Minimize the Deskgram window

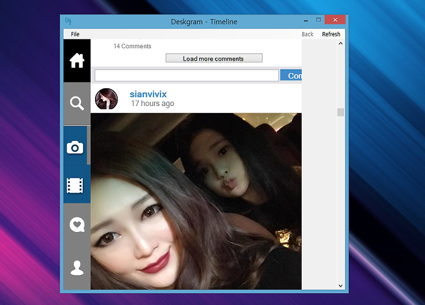pos(306,20)
